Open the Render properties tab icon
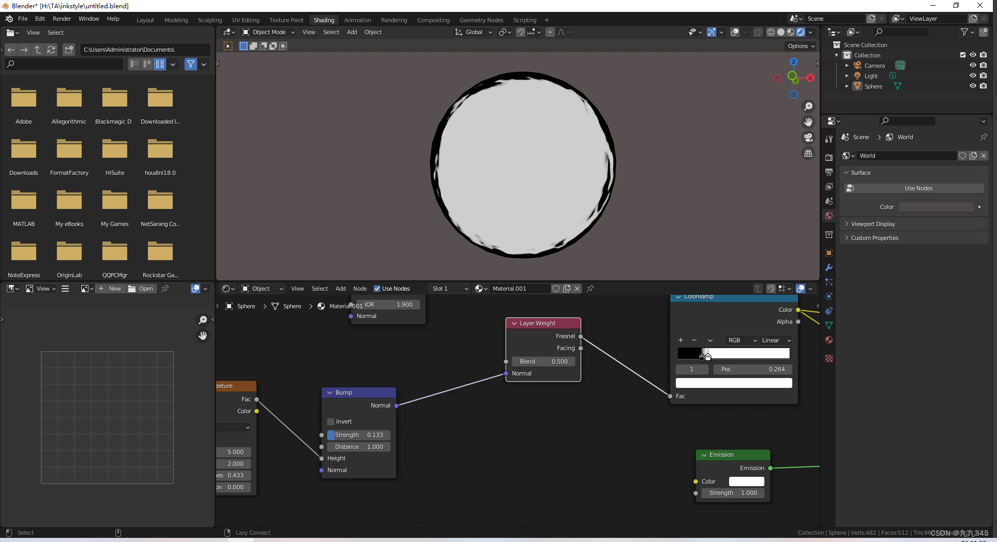Image resolution: width=997 pixels, height=542 pixels. coord(829,157)
